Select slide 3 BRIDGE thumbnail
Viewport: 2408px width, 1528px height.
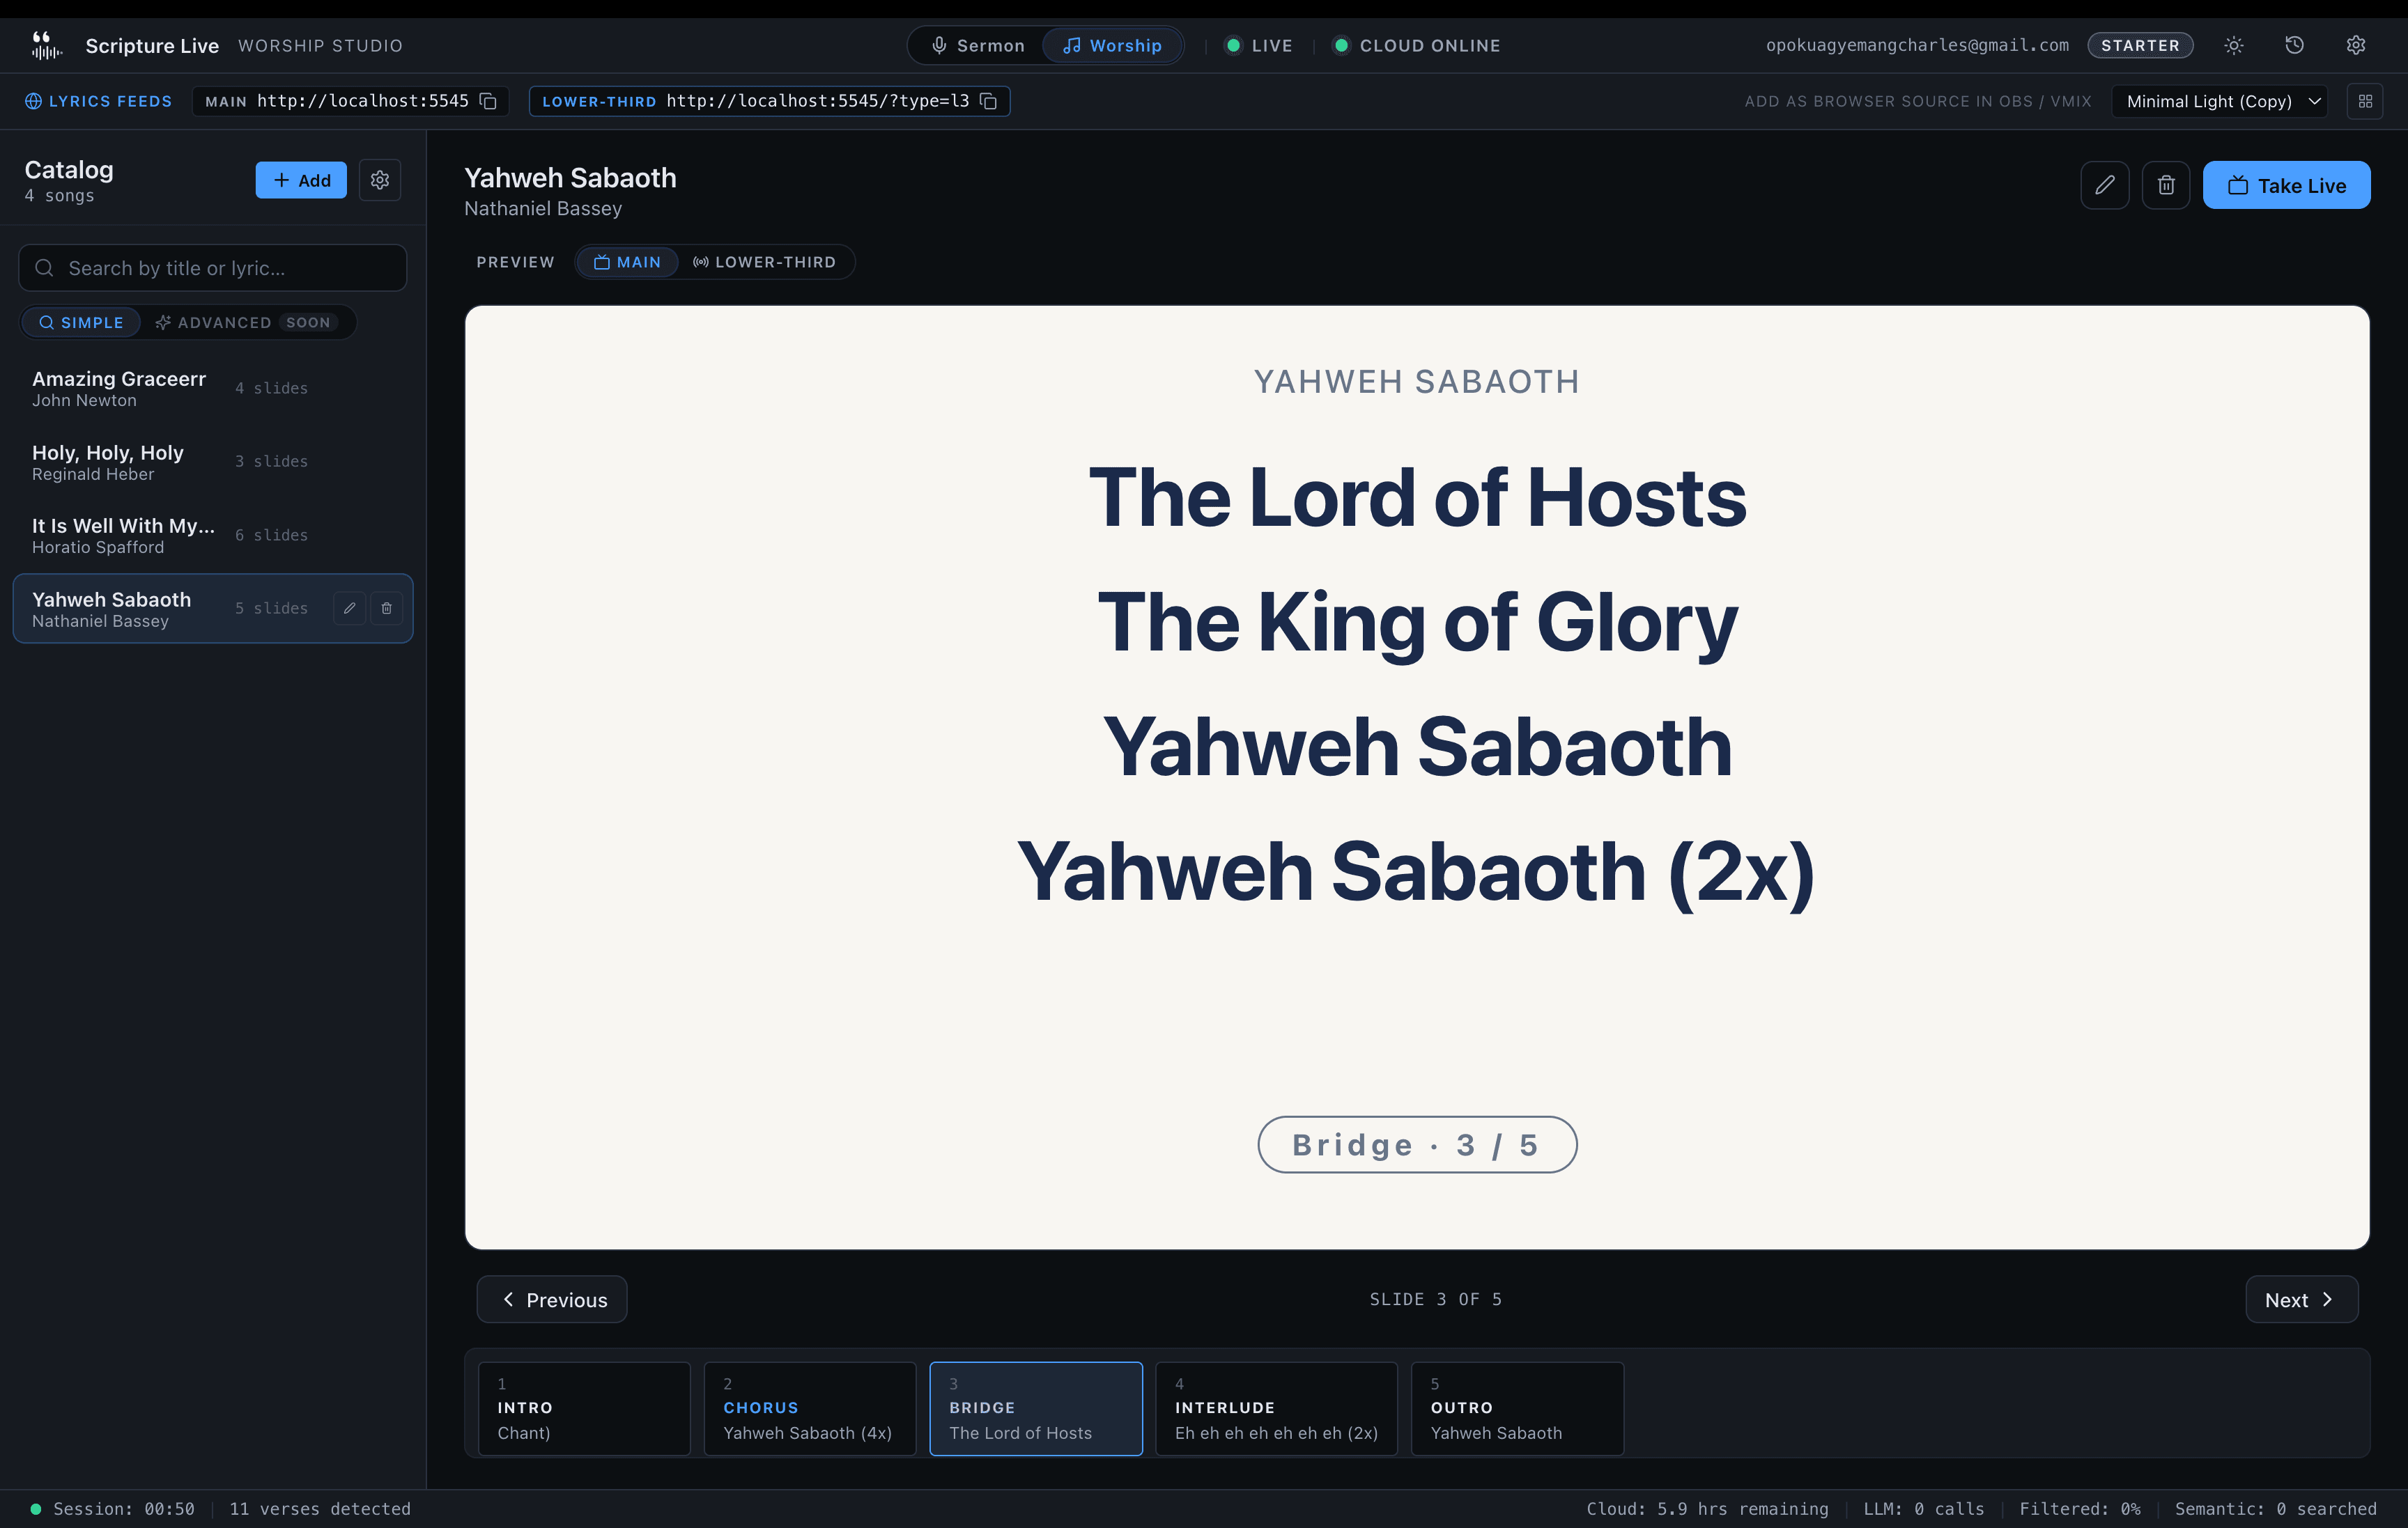coord(1036,1408)
